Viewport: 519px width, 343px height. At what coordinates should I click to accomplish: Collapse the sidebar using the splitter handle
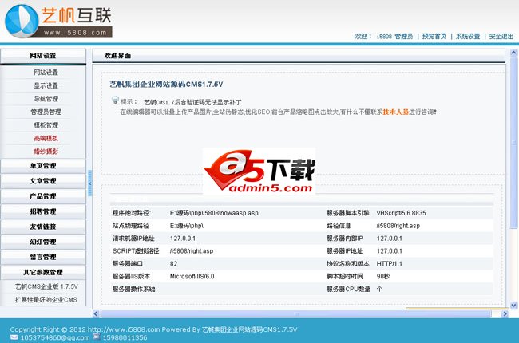89,183
